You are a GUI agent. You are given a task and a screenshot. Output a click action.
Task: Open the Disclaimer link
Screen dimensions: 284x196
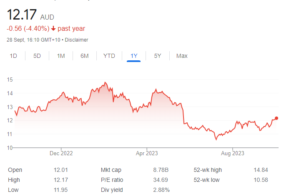(76, 40)
